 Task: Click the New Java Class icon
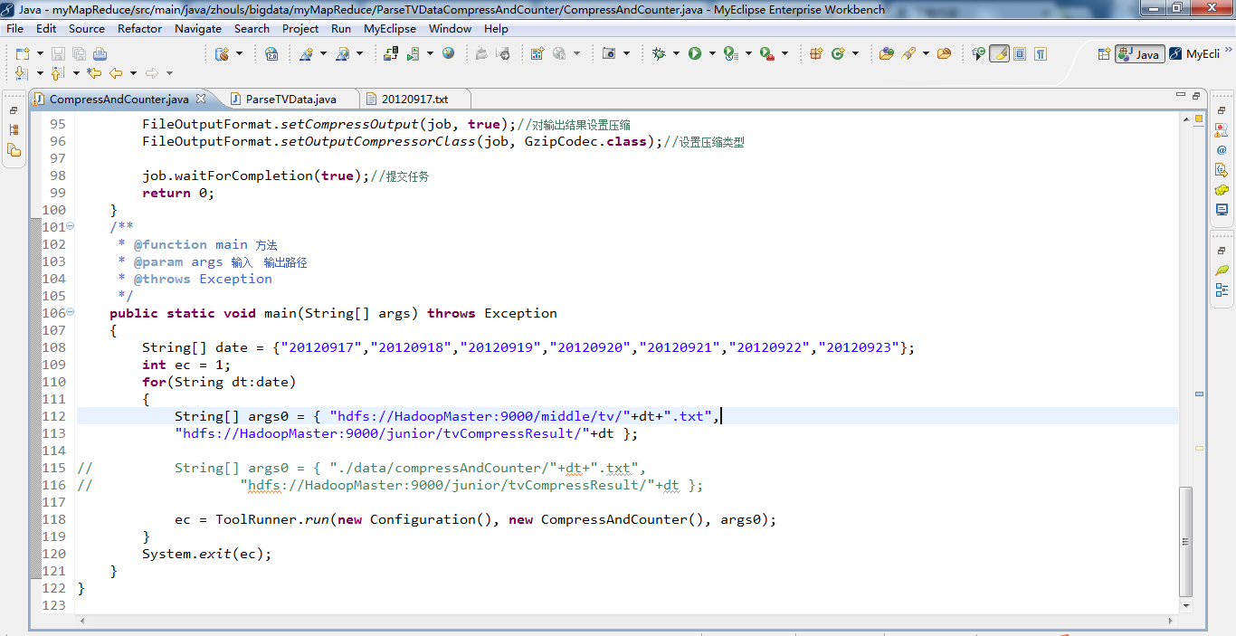pos(838,54)
